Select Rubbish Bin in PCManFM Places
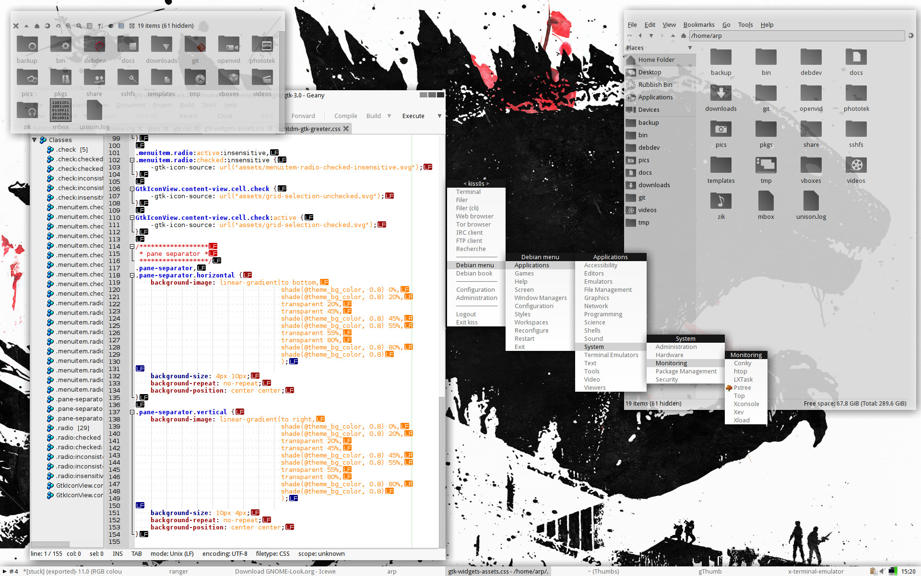This screenshot has height=576, width=921. click(x=660, y=85)
